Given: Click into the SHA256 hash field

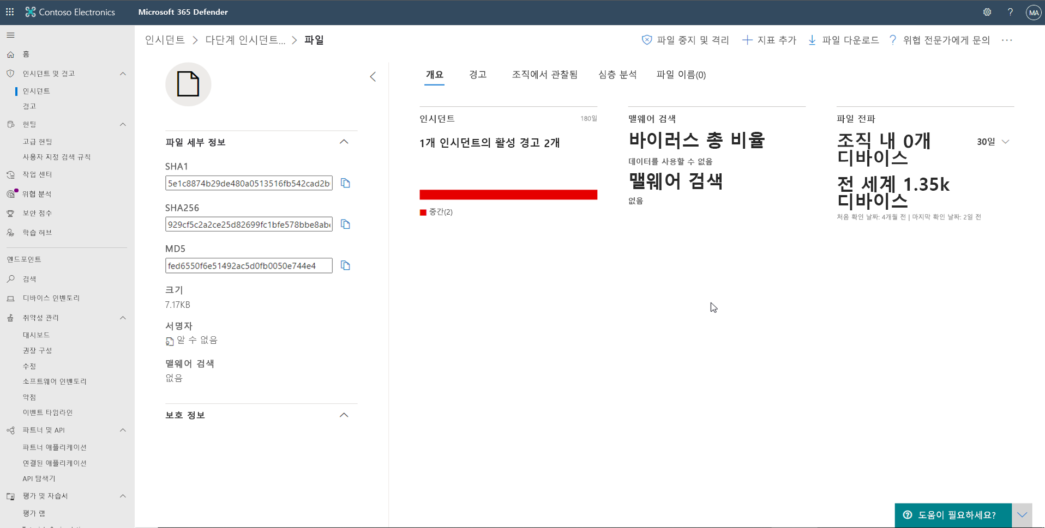Looking at the screenshot, I should pyautogui.click(x=249, y=224).
